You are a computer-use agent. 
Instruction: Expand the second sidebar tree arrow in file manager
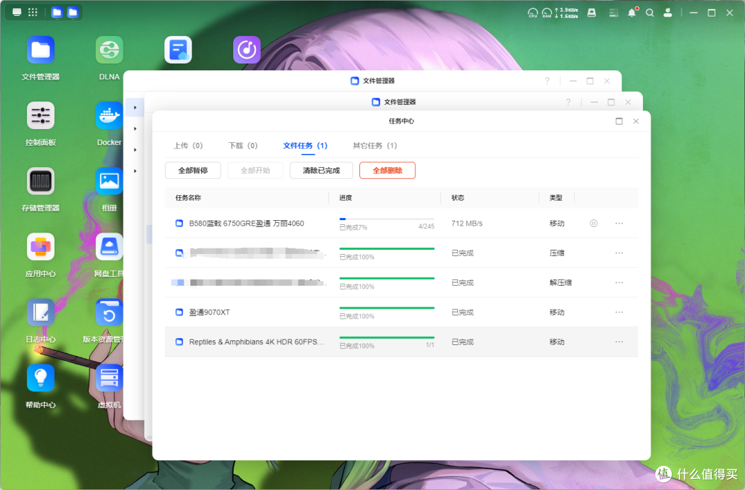[x=135, y=129]
